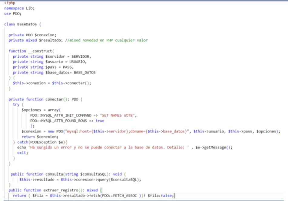Screen dimensions: 288x201
Task: Click the '<?php' opening tag
Action: [10, 3]
